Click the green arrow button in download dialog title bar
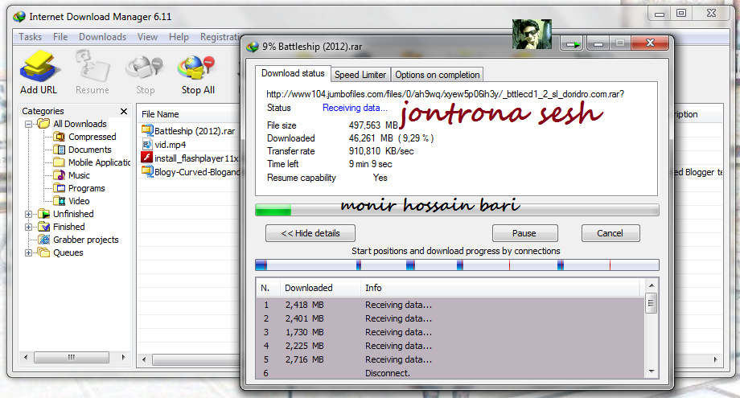This screenshot has height=398, width=740. (x=573, y=44)
